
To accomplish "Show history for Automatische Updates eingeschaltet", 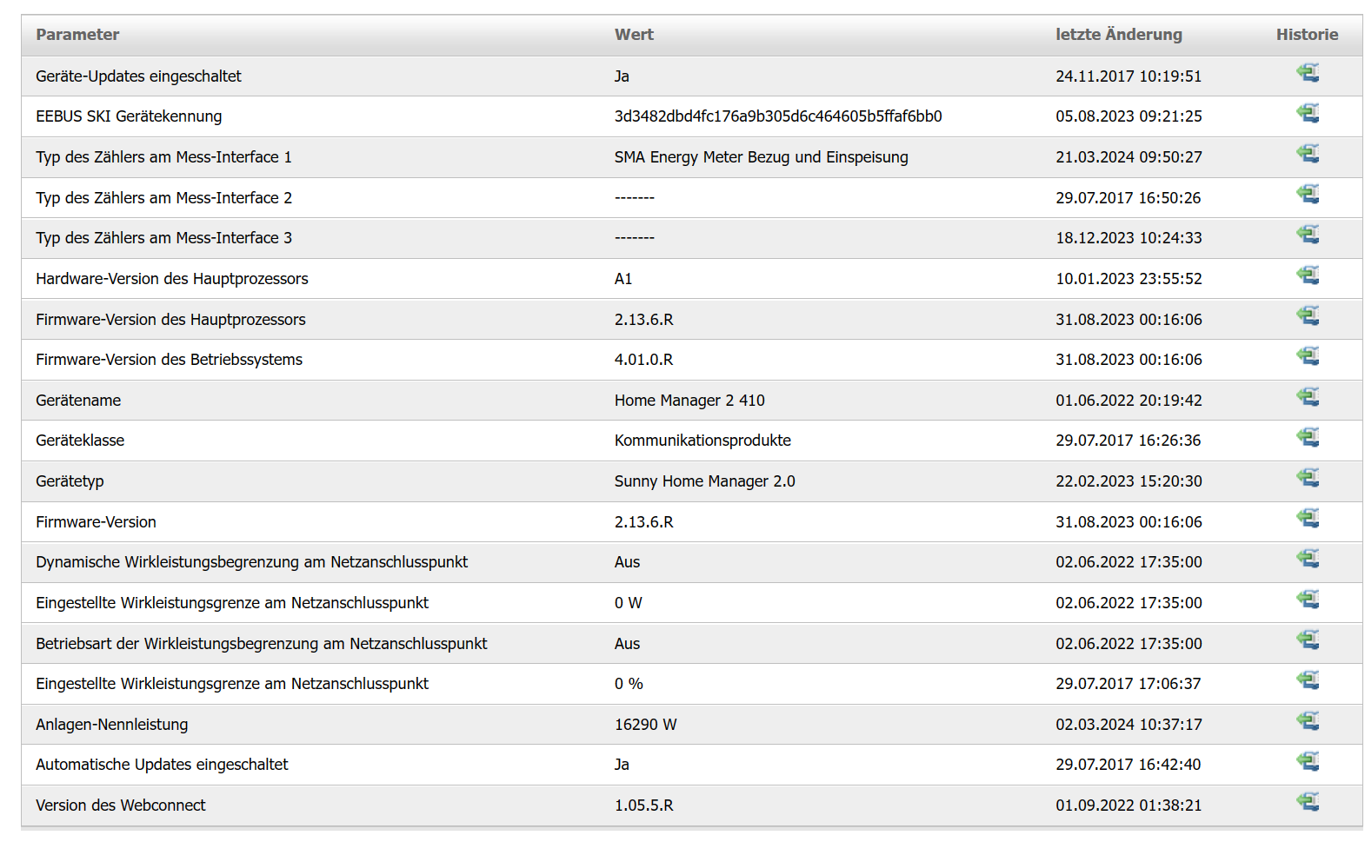I will tap(1308, 761).
